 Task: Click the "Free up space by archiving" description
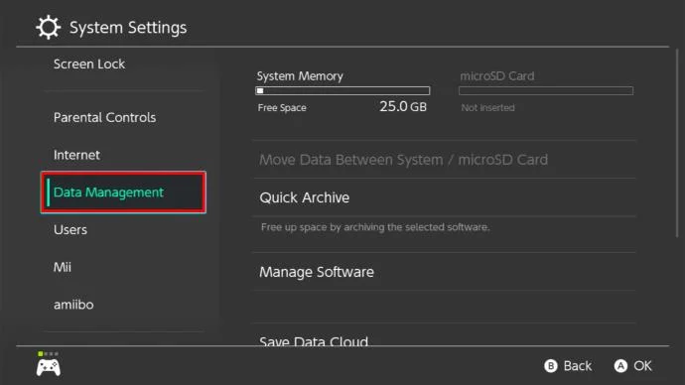pos(375,227)
